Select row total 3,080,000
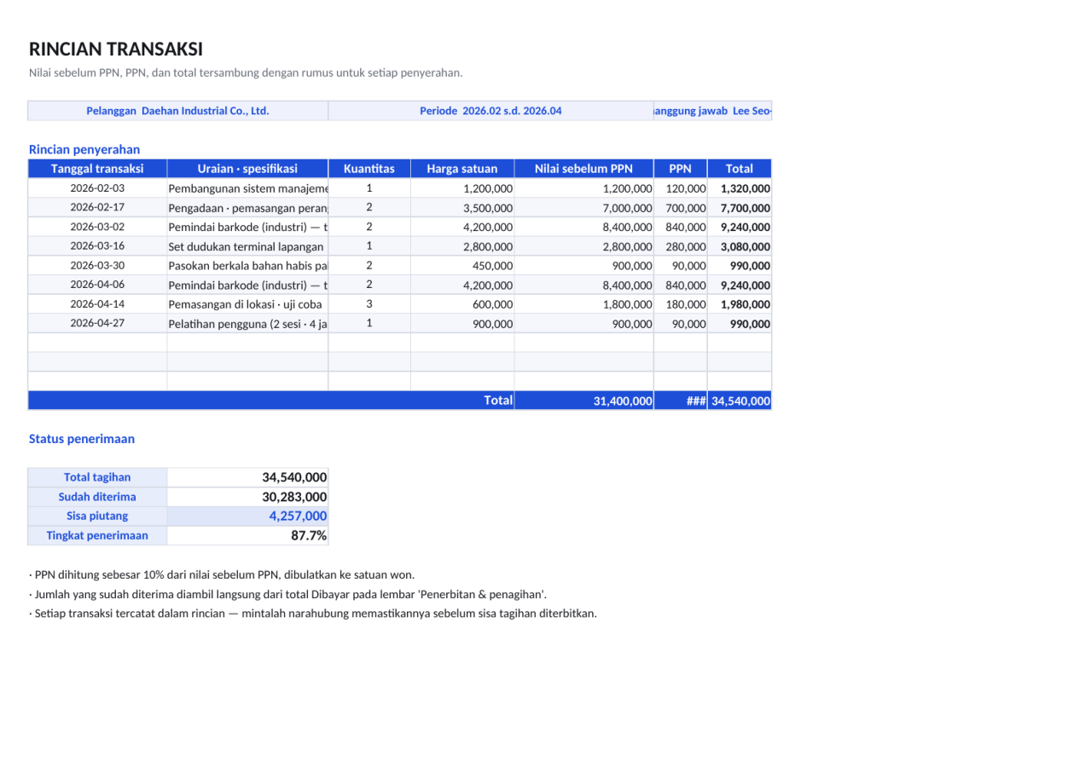The image size is (1085, 767). click(740, 246)
